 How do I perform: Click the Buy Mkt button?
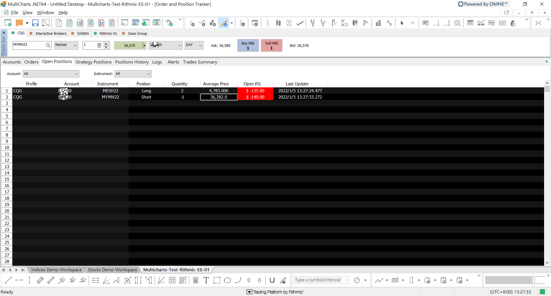click(248, 45)
